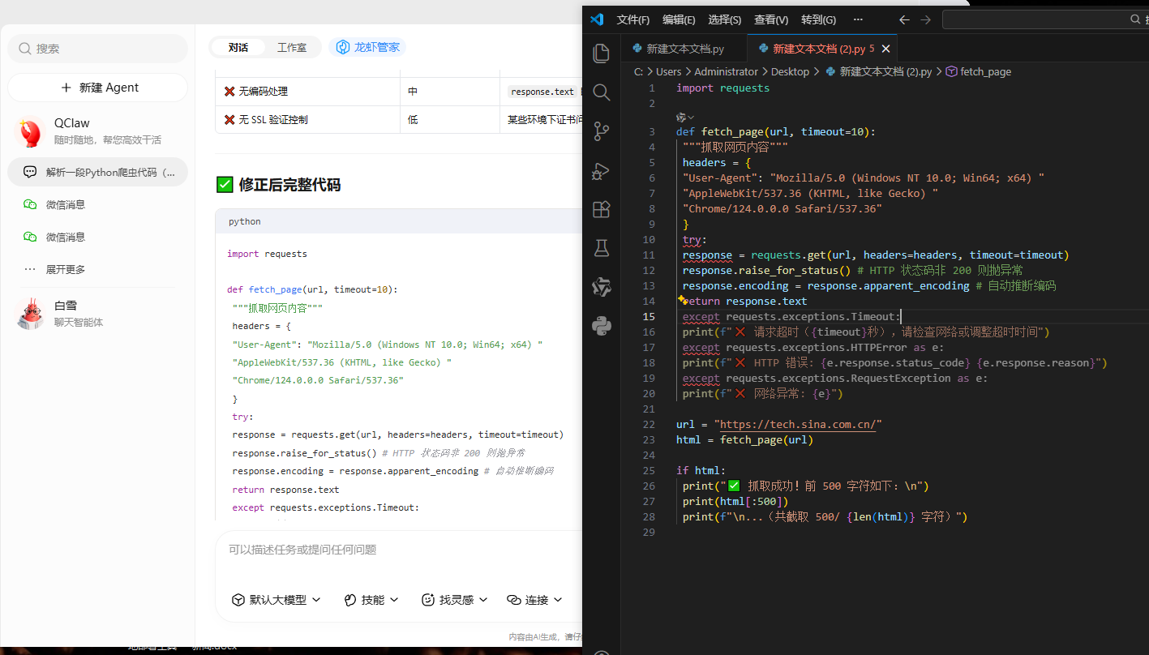Click the import requests line in VS Code
This screenshot has height=655, width=1149.
click(722, 88)
